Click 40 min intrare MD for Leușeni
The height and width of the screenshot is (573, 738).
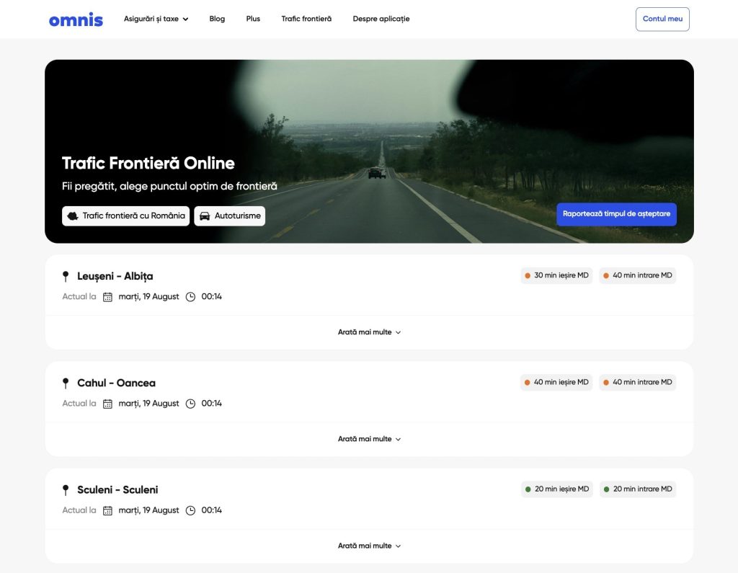point(638,275)
